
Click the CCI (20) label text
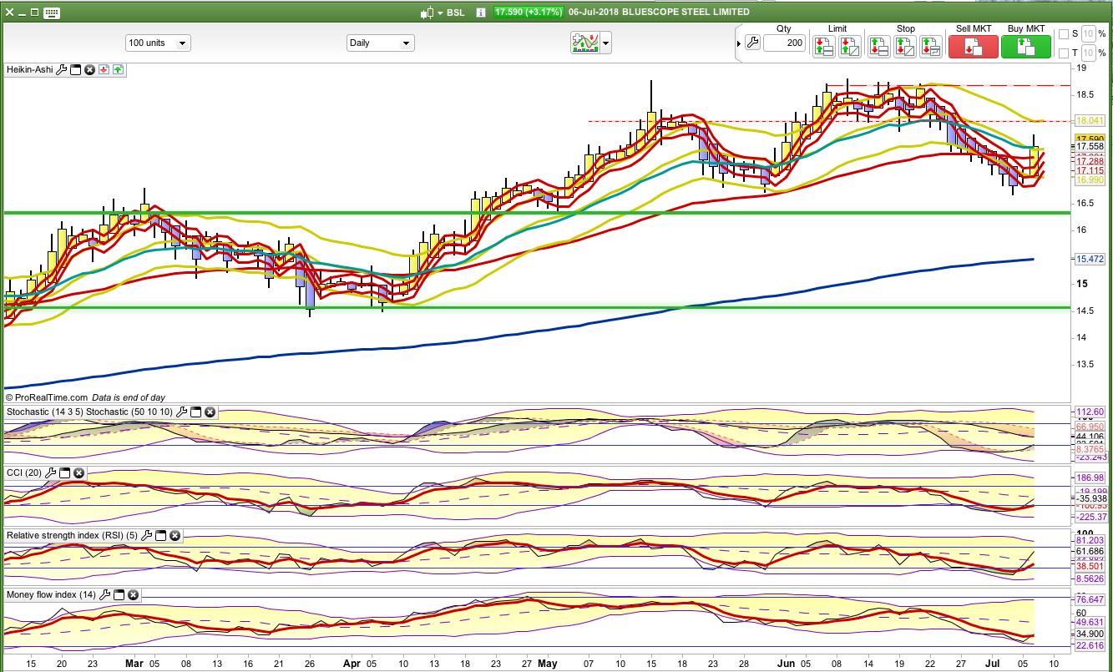pyautogui.click(x=24, y=473)
